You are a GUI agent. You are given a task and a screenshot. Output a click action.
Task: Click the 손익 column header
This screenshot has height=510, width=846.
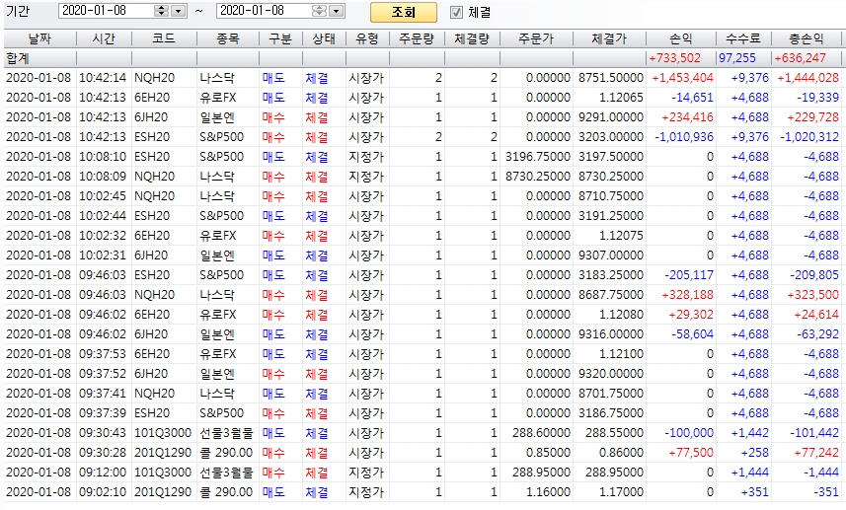(681, 38)
